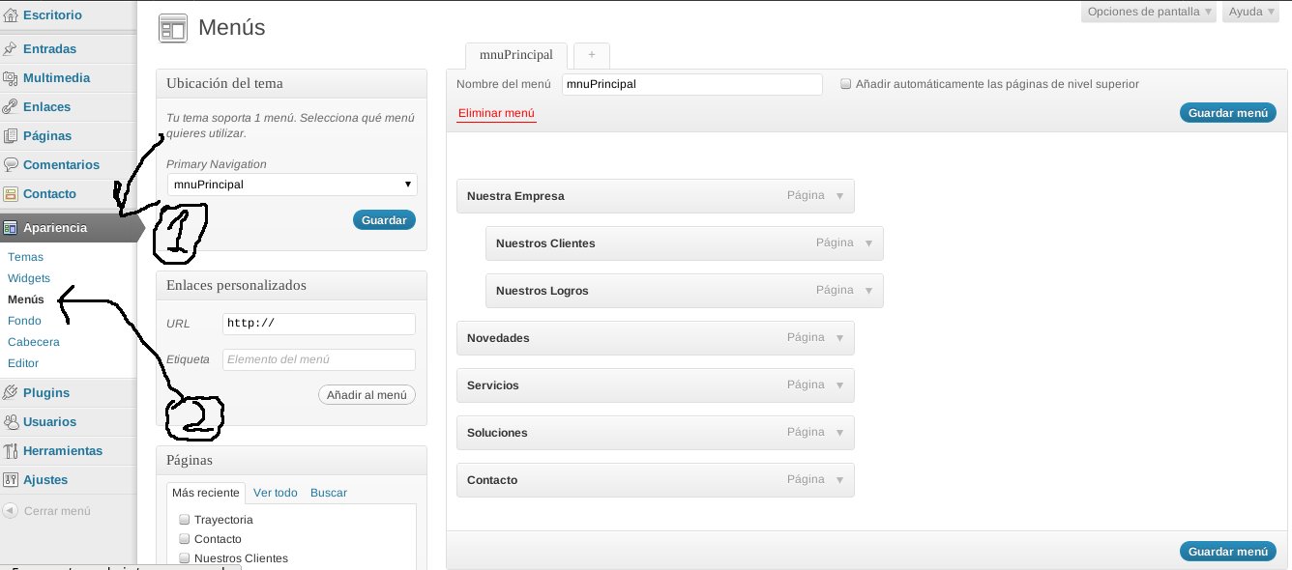Click the Eliminar menú link

pyautogui.click(x=496, y=114)
